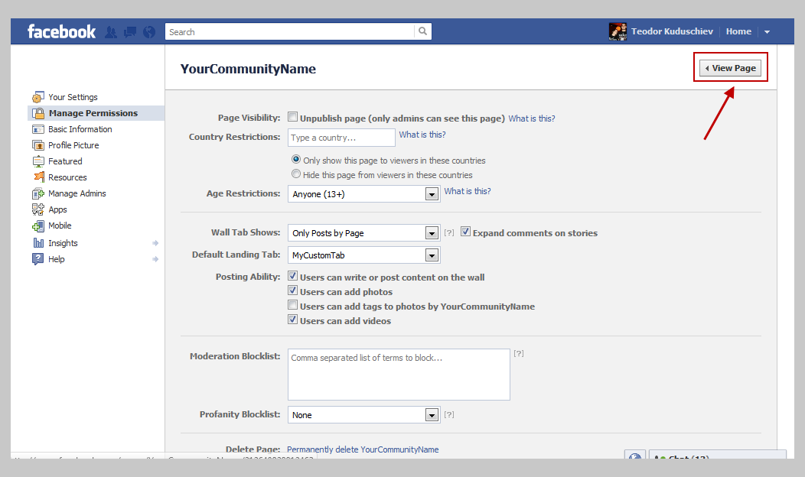Open the account menu arrow next to Home
The image size is (805, 477).
pyautogui.click(x=767, y=32)
